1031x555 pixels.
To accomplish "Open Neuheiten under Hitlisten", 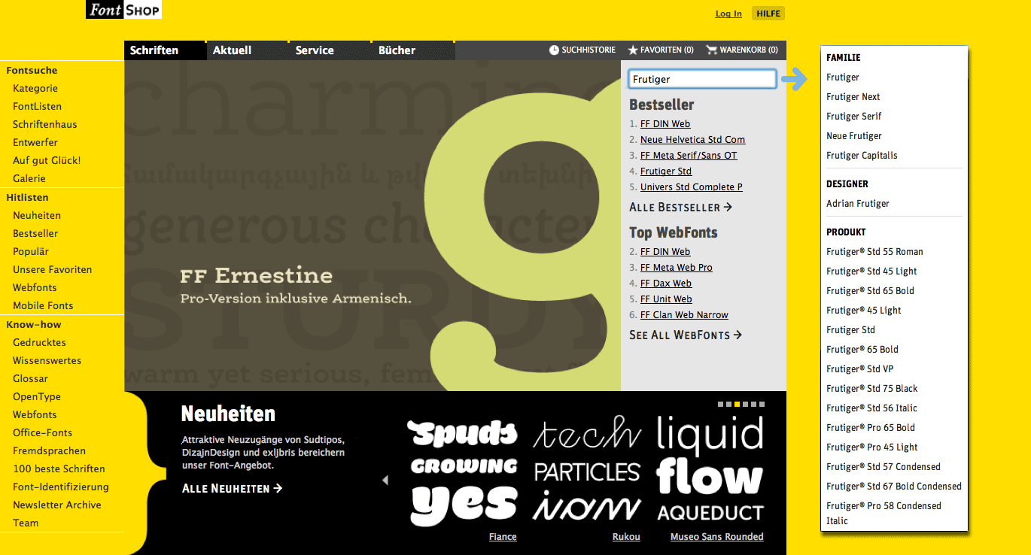I will pyautogui.click(x=37, y=216).
